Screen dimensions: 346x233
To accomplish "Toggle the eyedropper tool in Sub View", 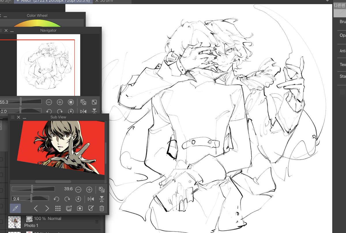I will 15,208.
